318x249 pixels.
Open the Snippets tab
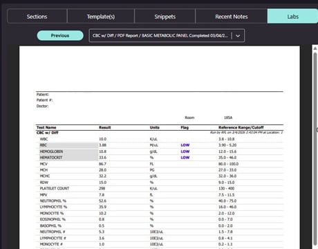pos(165,17)
